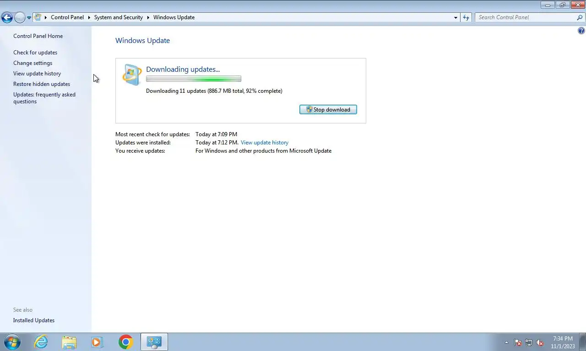Click the Control Panel taskbar button
This screenshot has width=586, height=351.
[x=154, y=342]
